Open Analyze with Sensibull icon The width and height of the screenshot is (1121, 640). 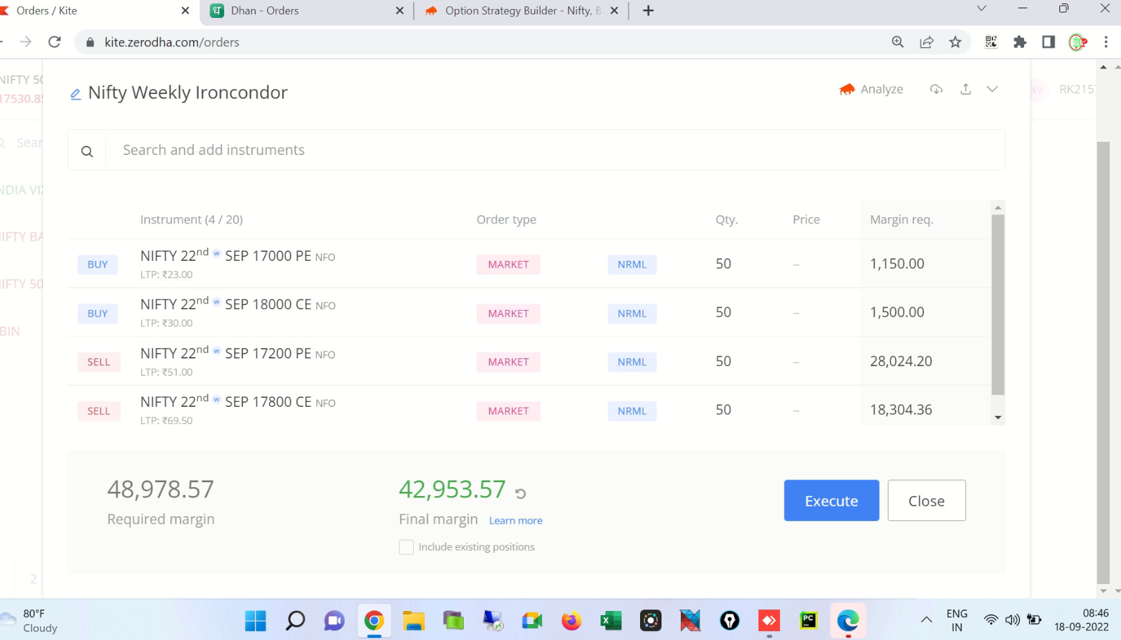(847, 89)
